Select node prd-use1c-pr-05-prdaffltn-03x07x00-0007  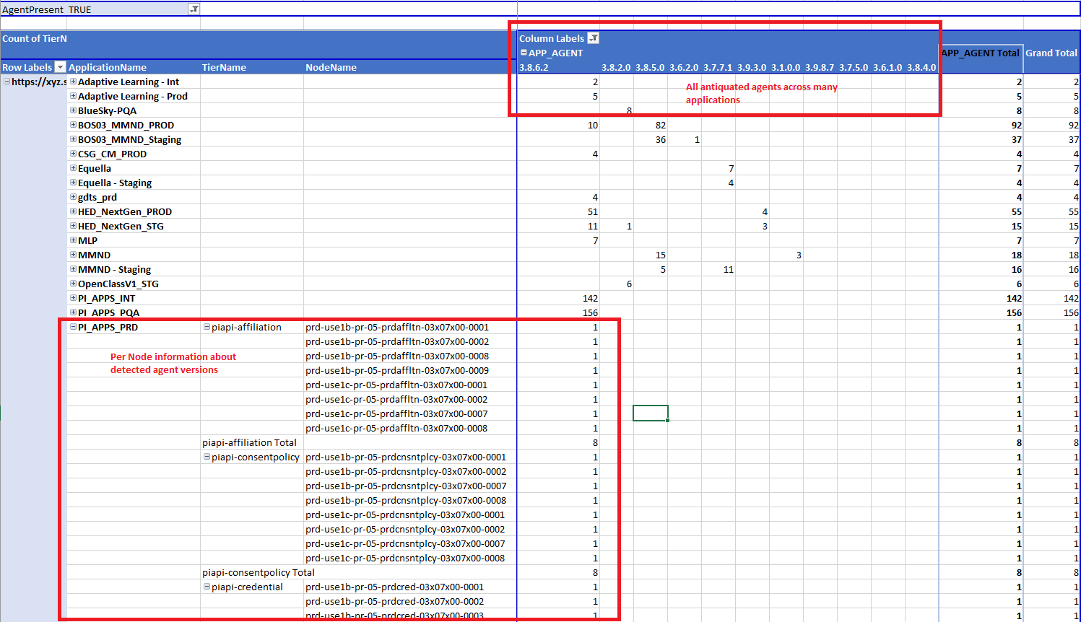point(396,413)
